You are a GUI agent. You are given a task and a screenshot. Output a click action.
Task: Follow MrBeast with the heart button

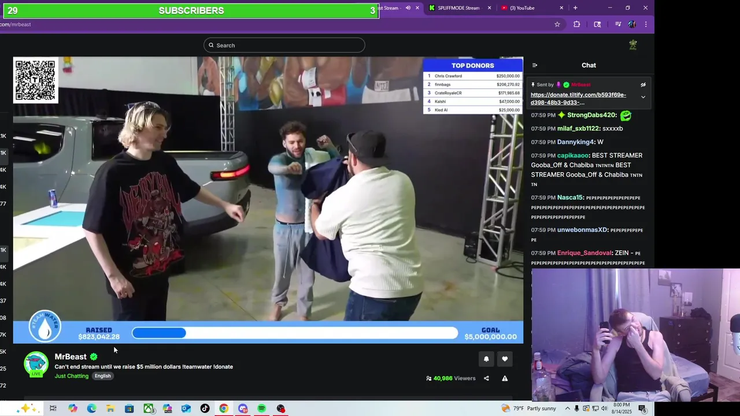pyautogui.click(x=505, y=359)
